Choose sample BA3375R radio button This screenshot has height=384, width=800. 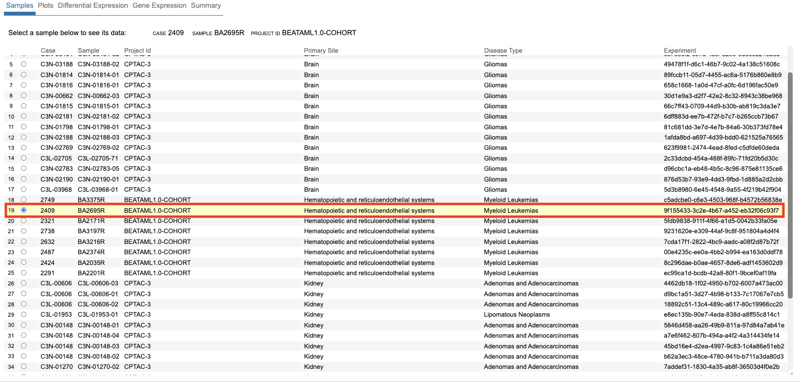(x=23, y=200)
